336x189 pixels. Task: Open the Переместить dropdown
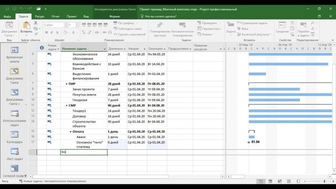(x=209, y=28)
